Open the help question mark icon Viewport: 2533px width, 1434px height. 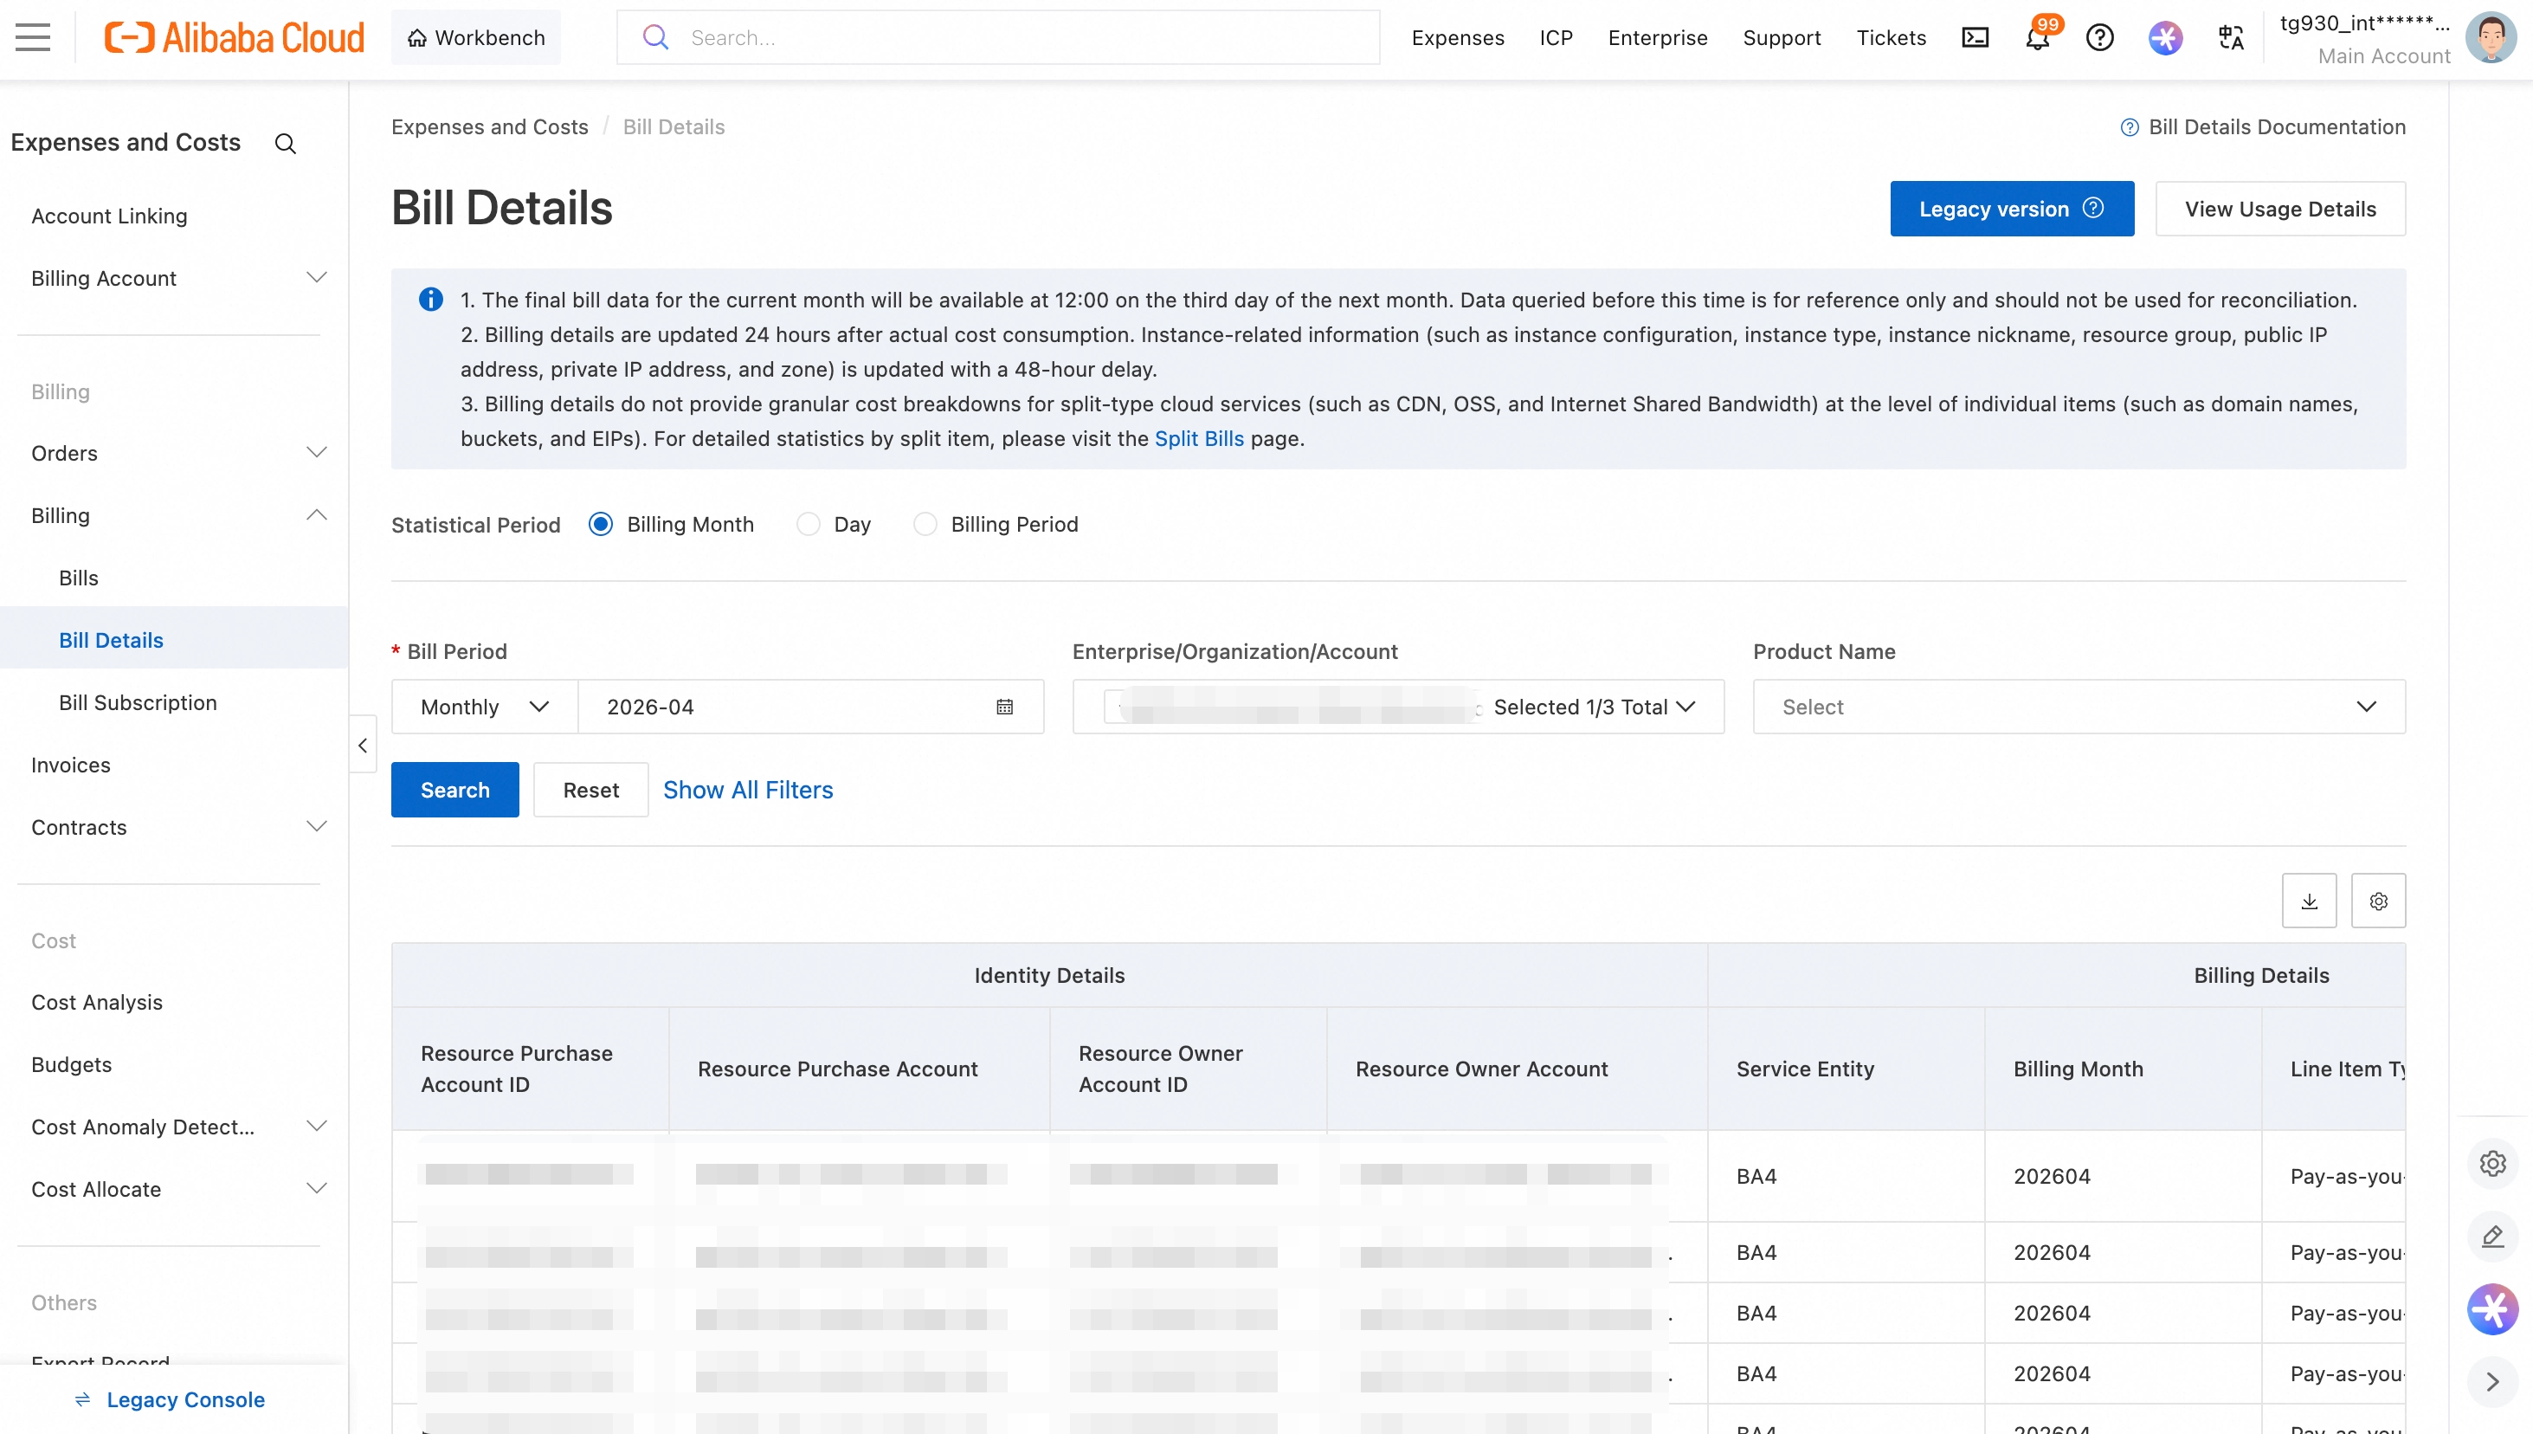[2100, 37]
